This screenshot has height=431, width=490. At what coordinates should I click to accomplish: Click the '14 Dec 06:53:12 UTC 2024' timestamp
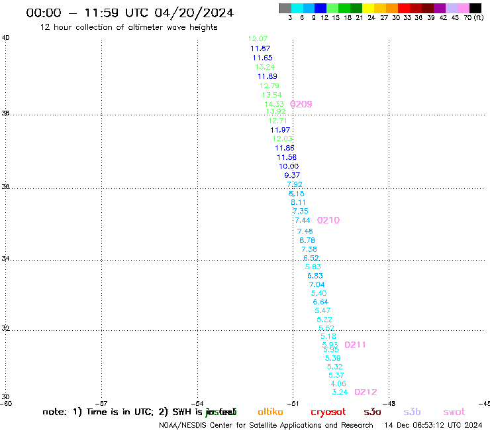[x=434, y=426]
